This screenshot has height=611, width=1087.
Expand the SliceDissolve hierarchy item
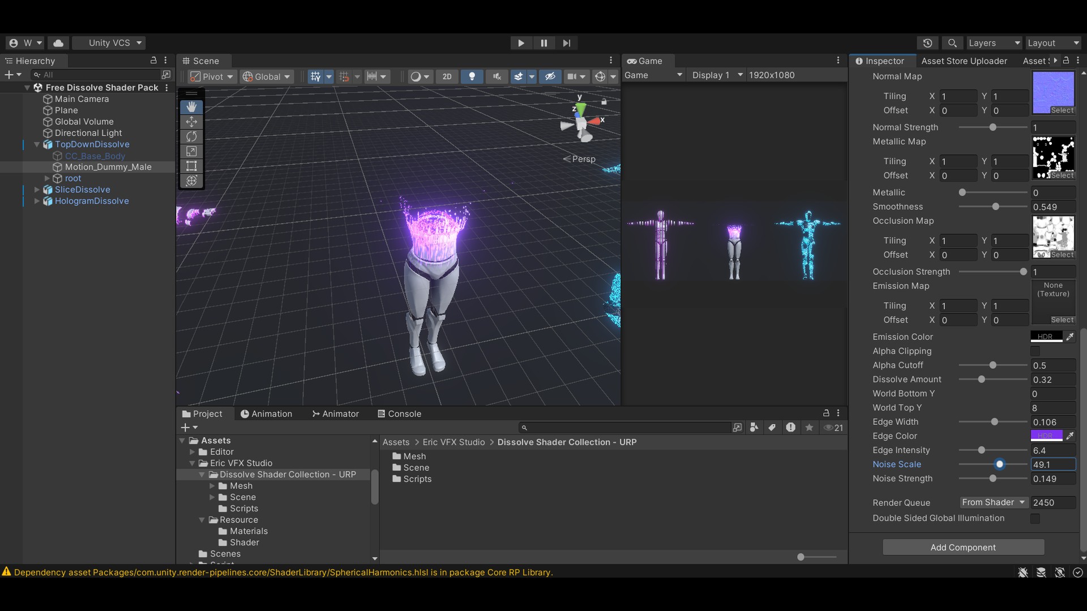click(37, 190)
